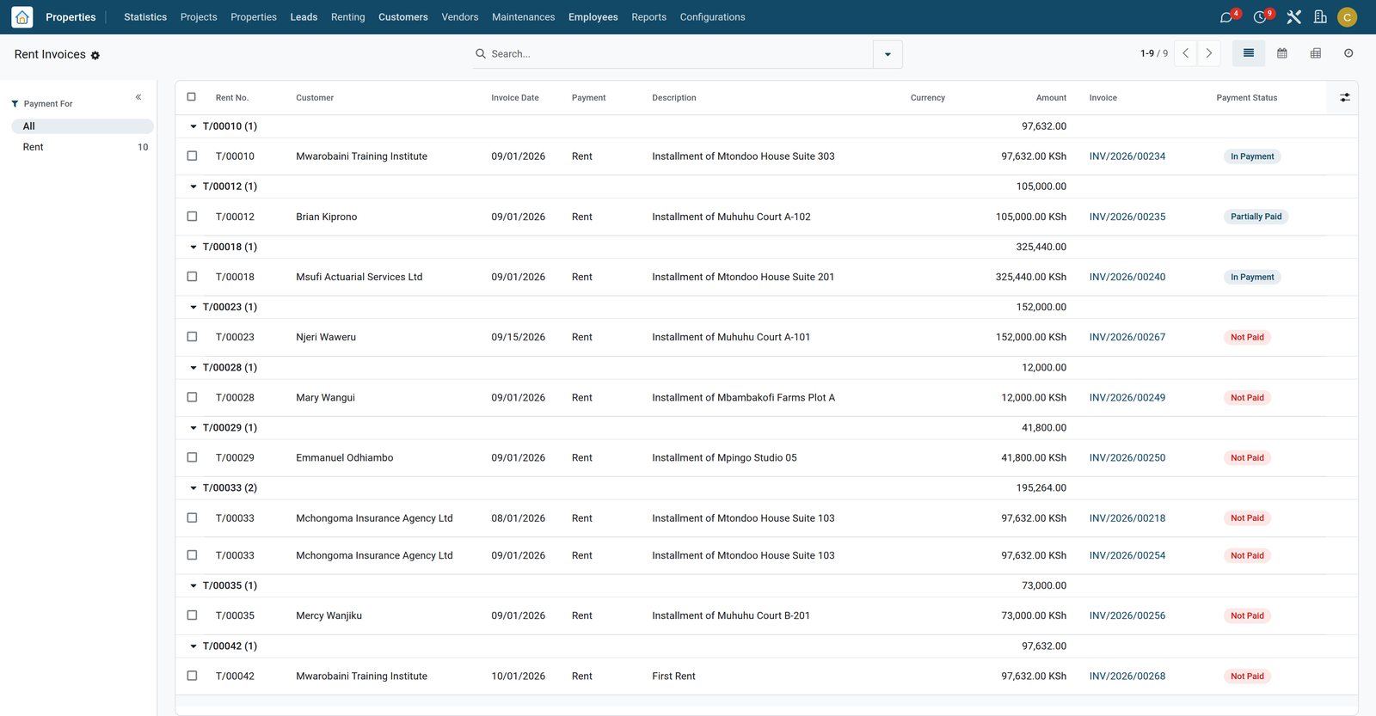The image size is (1376, 716).
Task: Open the company building icon
Action: 1320,17
